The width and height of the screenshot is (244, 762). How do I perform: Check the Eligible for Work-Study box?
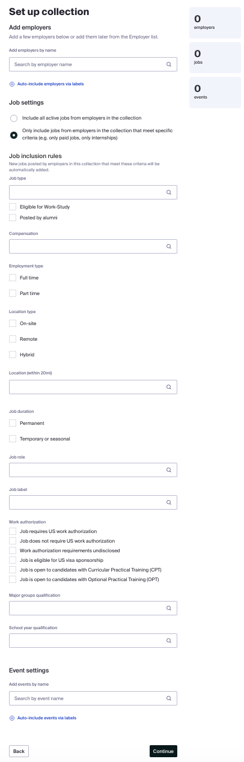13,207
